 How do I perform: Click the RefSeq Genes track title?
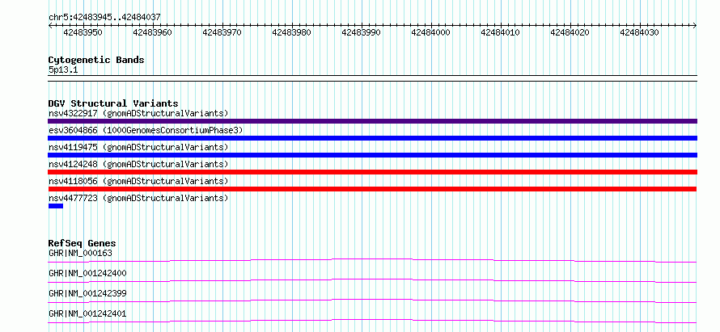tap(83, 243)
